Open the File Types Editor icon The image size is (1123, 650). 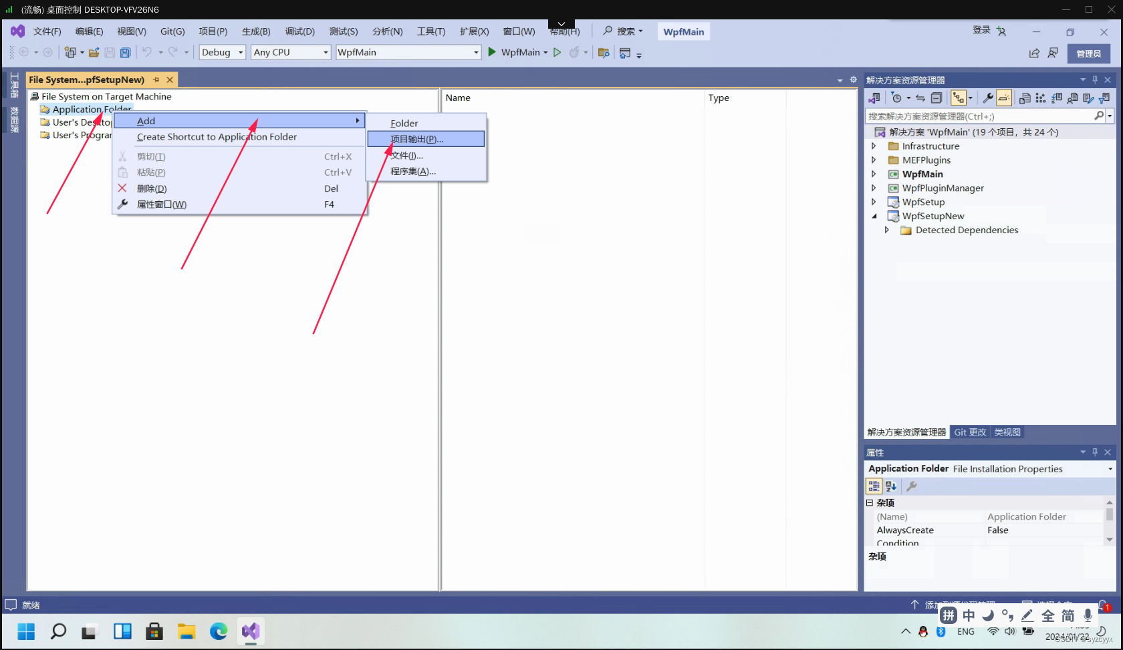(x=1057, y=98)
